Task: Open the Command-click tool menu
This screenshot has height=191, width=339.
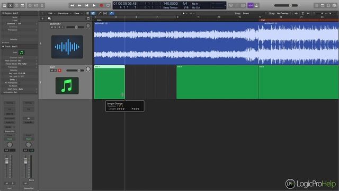Action: pyautogui.click(x=192, y=13)
